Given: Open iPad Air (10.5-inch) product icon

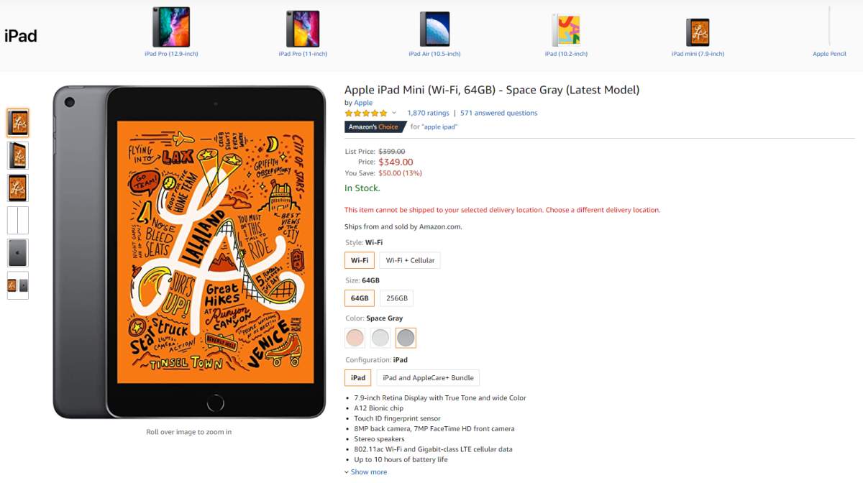Looking at the screenshot, I should (434, 29).
